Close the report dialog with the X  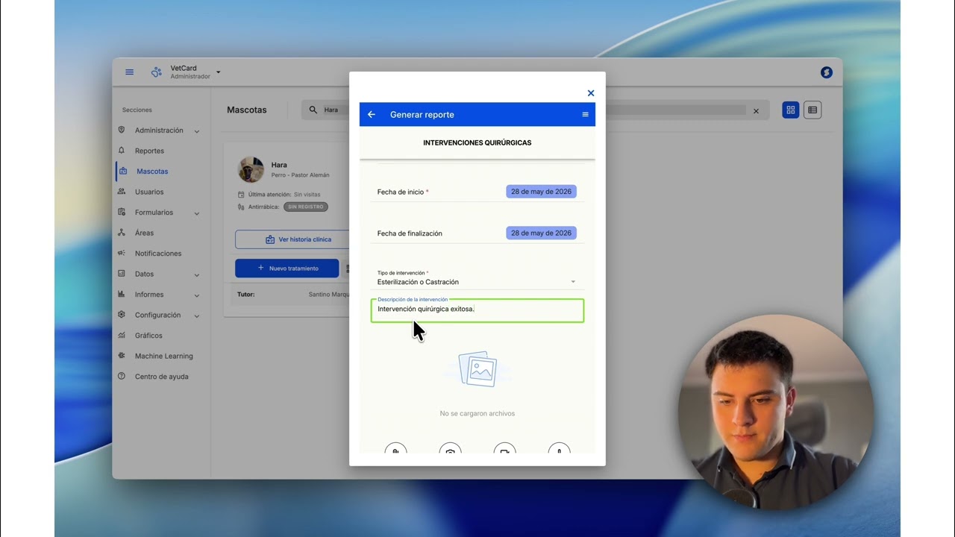click(591, 93)
